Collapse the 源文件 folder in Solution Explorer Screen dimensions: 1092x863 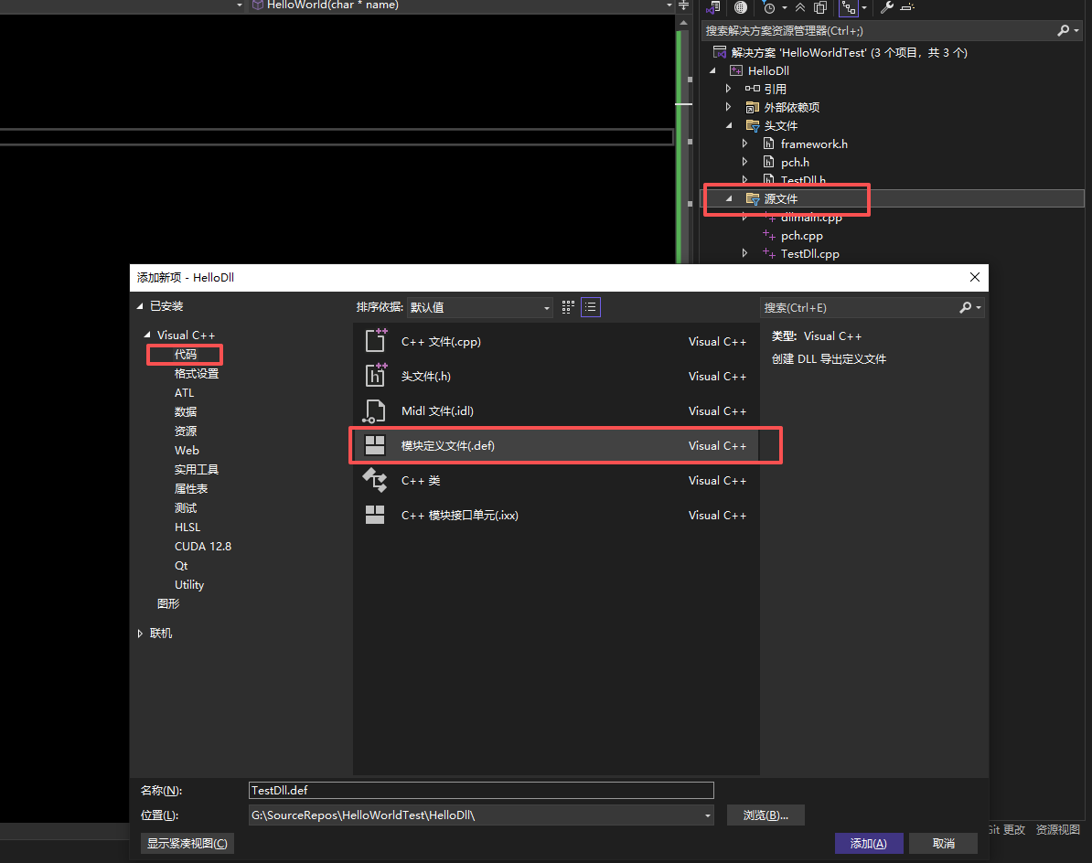[729, 199]
